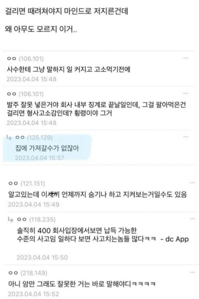
Task: Click the comment 사수한테 그냥 말하지 일 커지고
Action: 68,69
